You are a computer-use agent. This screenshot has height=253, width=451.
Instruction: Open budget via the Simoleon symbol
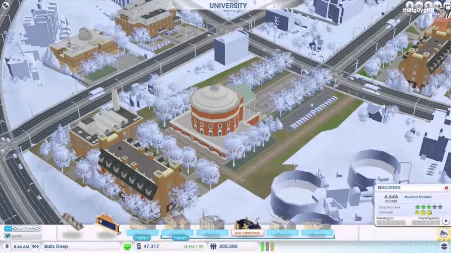tap(139, 247)
